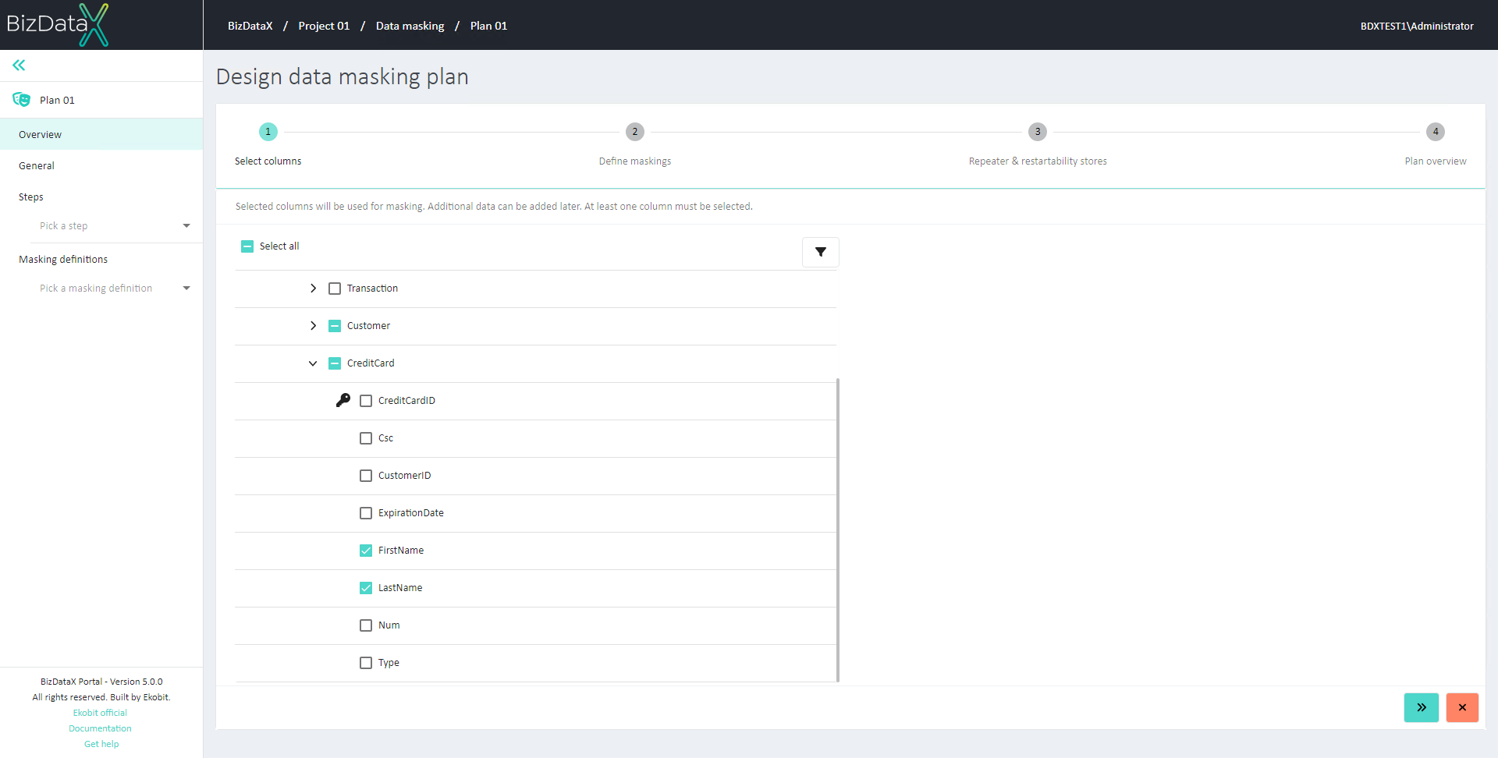The image size is (1498, 758).
Task: Click step 4 circle Plan overview
Action: coord(1436,132)
